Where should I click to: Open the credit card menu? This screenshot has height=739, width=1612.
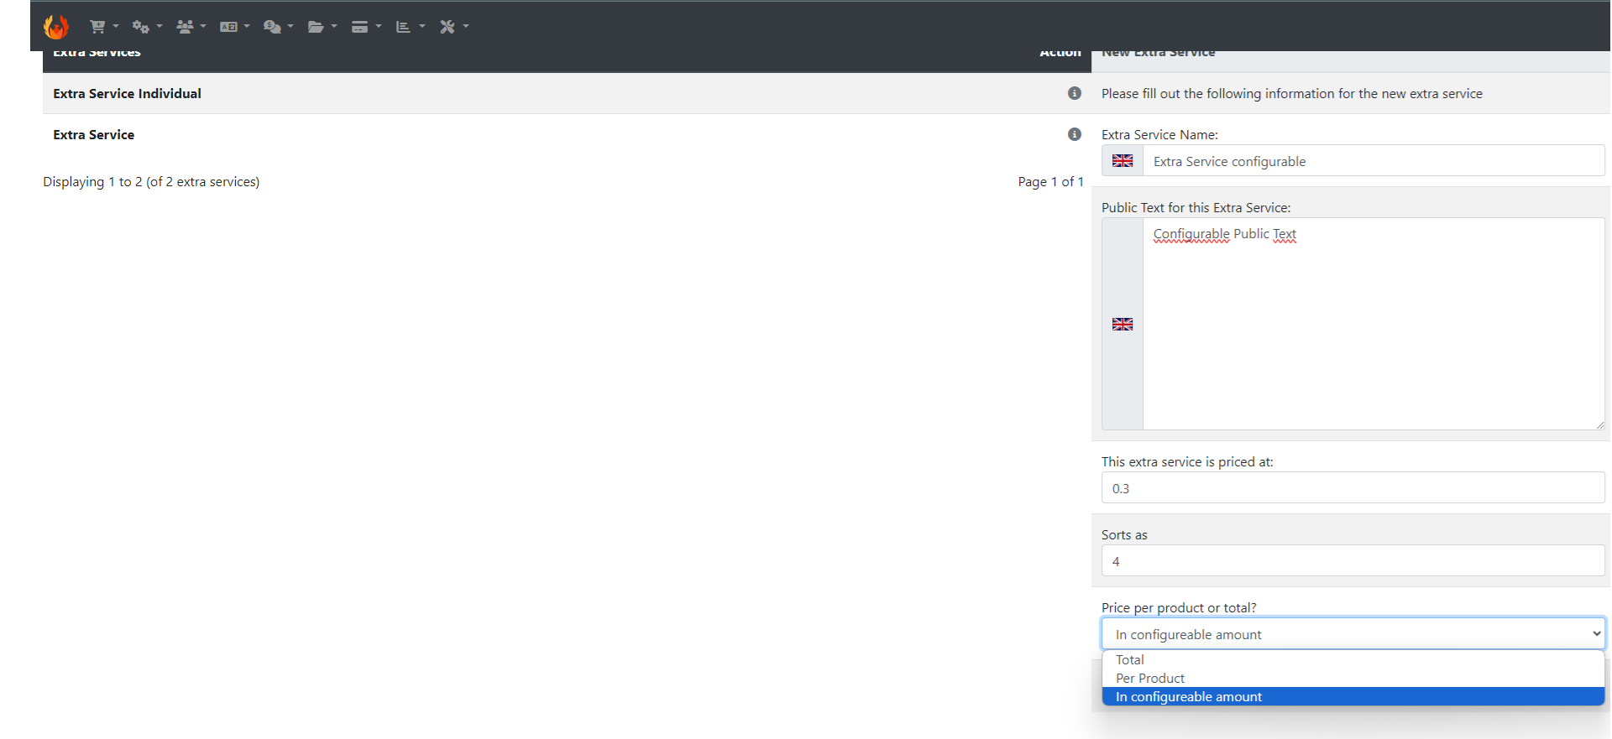(x=366, y=27)
